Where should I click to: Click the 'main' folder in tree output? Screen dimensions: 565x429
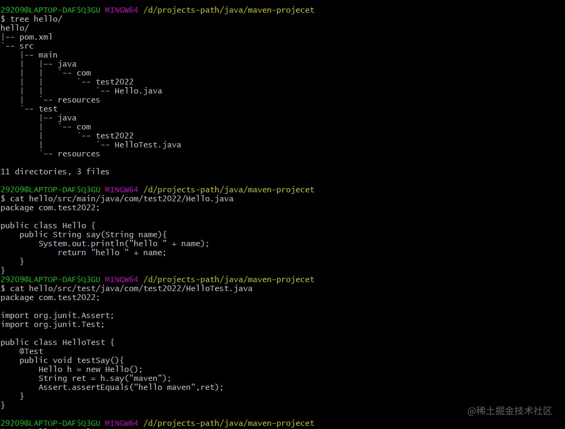click(x=48, y=55)
